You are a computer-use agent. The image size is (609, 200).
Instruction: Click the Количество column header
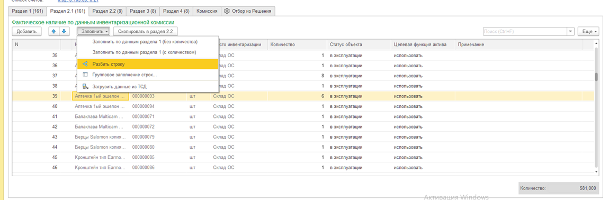click(x=297, y=44)
